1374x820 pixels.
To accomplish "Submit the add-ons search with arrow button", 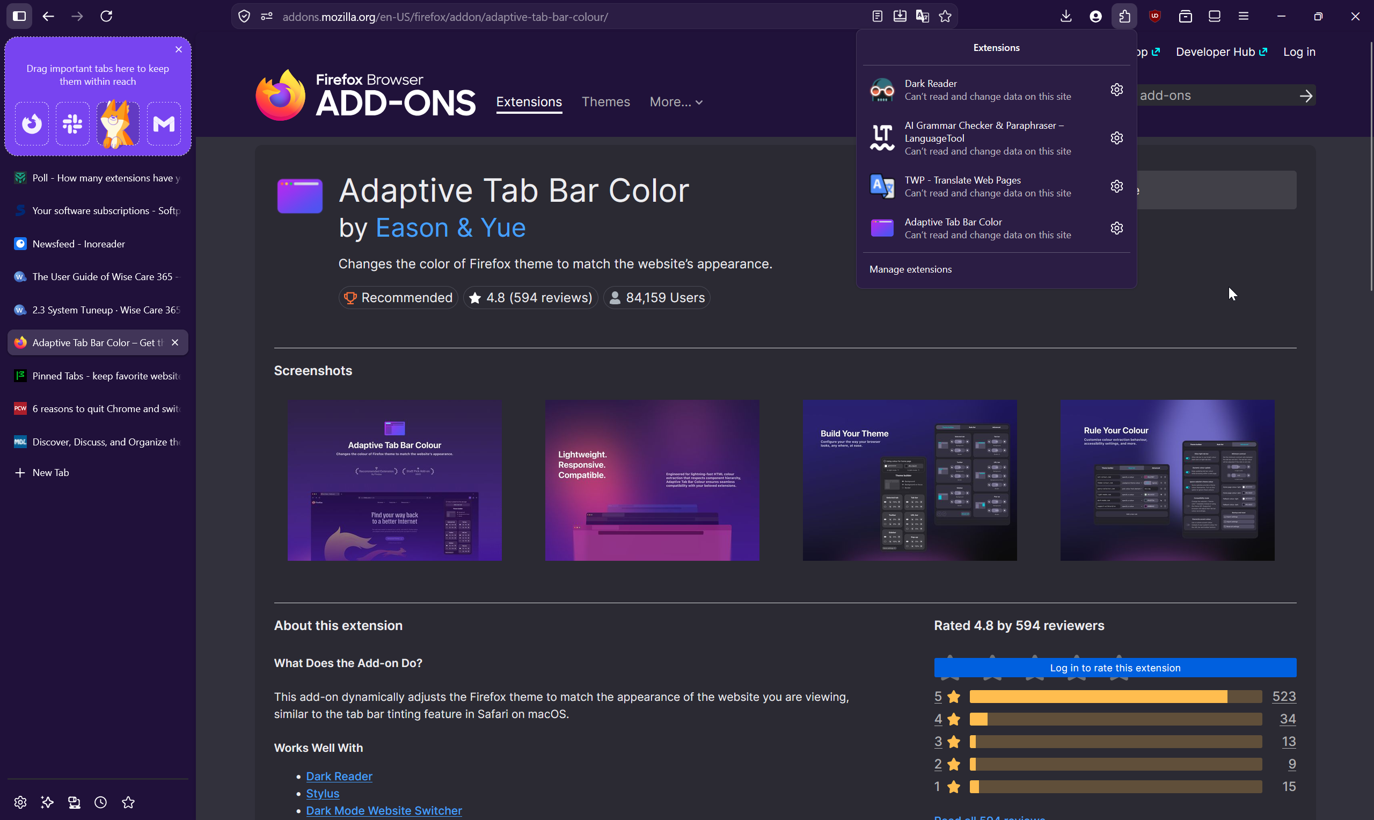I will tap(1305, 96).
